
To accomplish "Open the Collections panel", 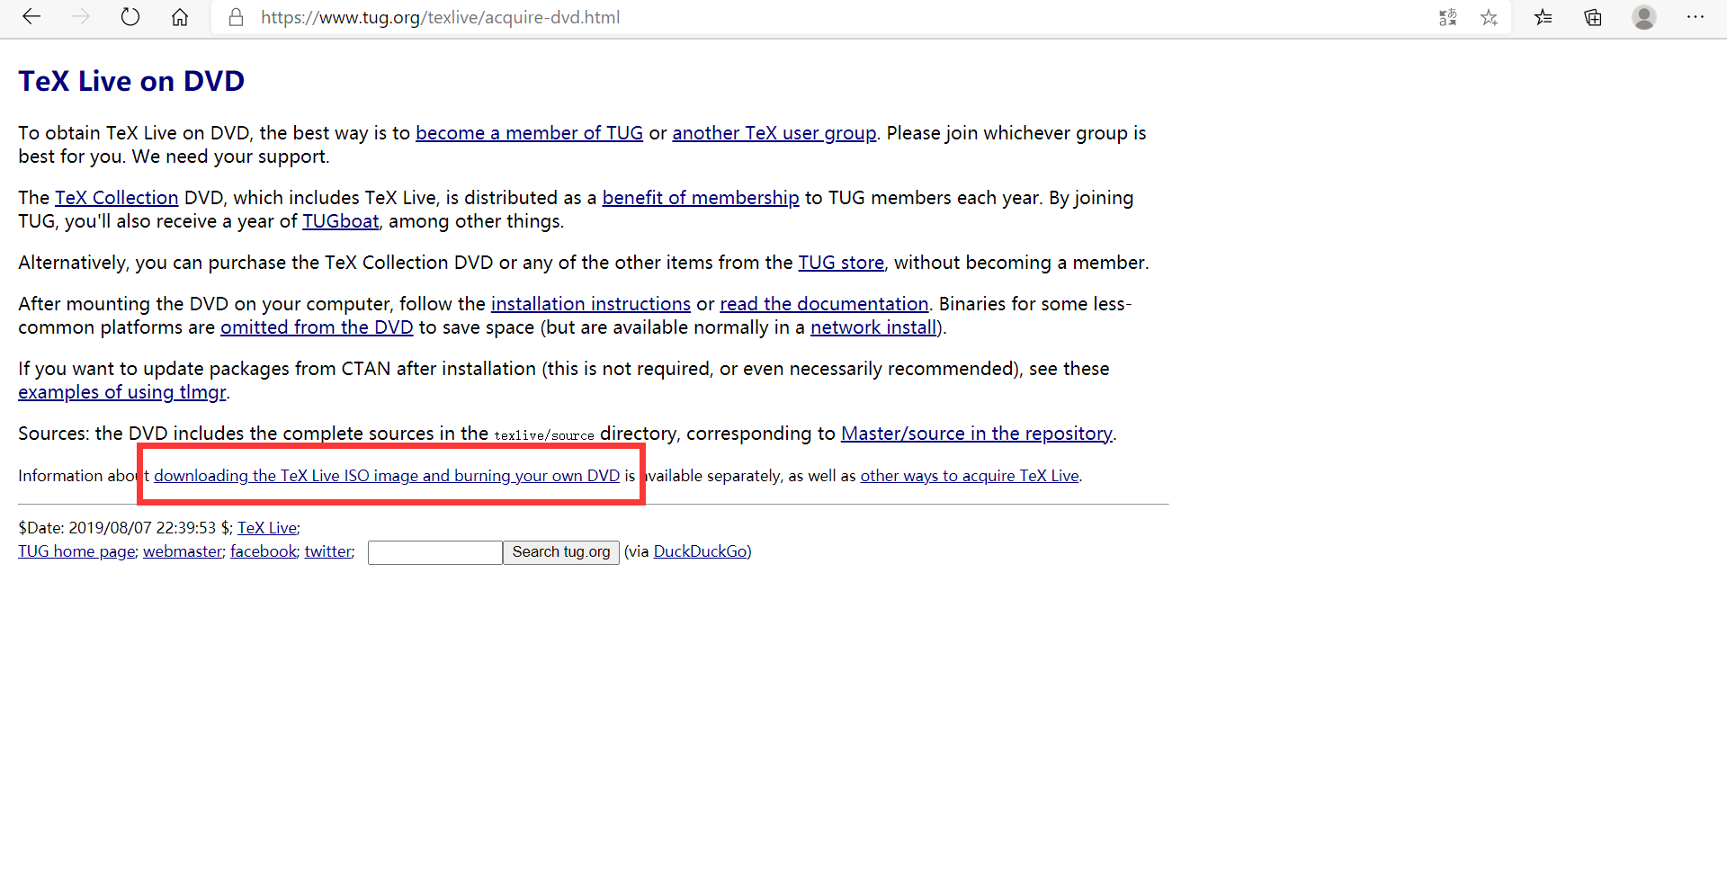I will pyautogui.click(x=1593, y=17).
